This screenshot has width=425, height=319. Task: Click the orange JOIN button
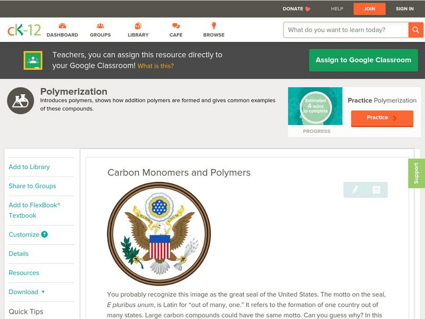point(369,9)
